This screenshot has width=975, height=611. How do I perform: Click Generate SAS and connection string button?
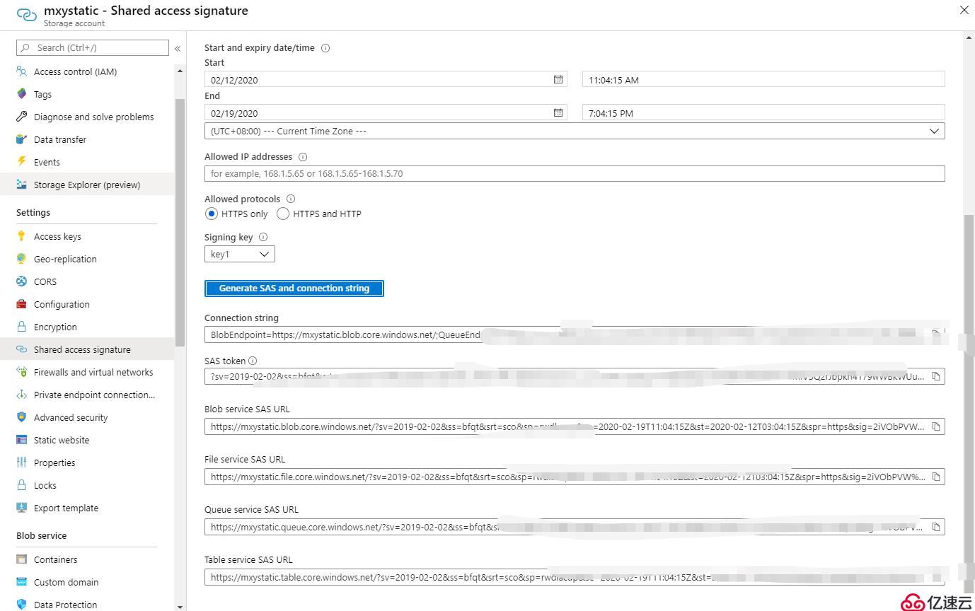[294, 289]
